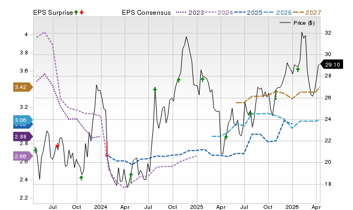Screen dimensions: 353x210
Task: Select the first green surprise arrow left of July 2023
Action: [35, 151]
